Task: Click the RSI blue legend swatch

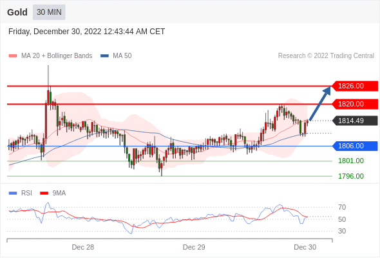Action: click(x=13, y=193)
